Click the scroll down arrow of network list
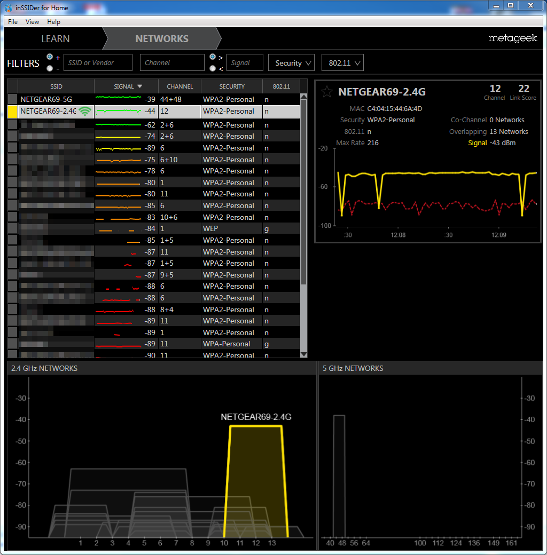 click(303, 354)
